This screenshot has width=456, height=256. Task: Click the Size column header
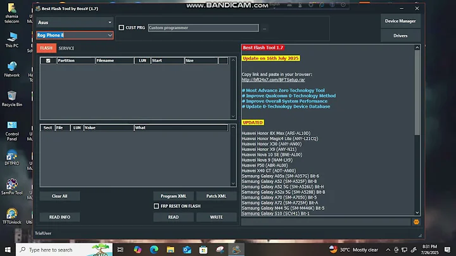click(201, 60)
